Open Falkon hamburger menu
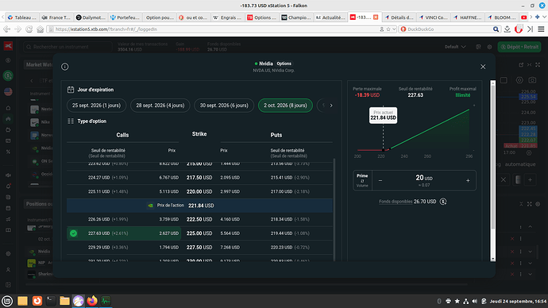The image size is (548, 308). pyautogui.click(x=541, y=29)
